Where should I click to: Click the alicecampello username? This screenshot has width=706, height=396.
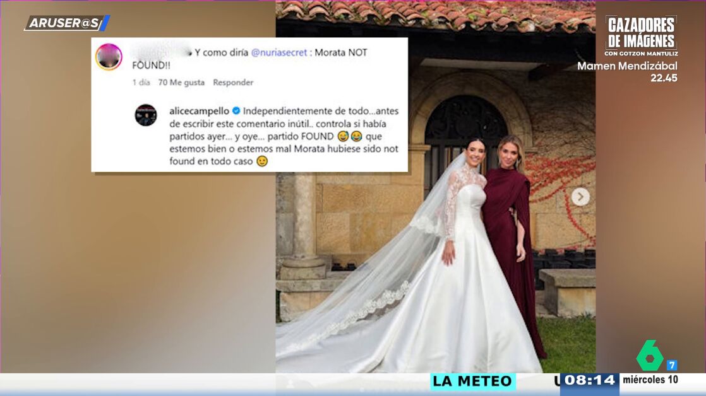pos(199,111)
